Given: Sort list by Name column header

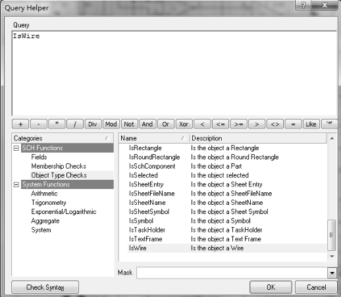Looking at the screenshot, I should (x=153, y=138).
